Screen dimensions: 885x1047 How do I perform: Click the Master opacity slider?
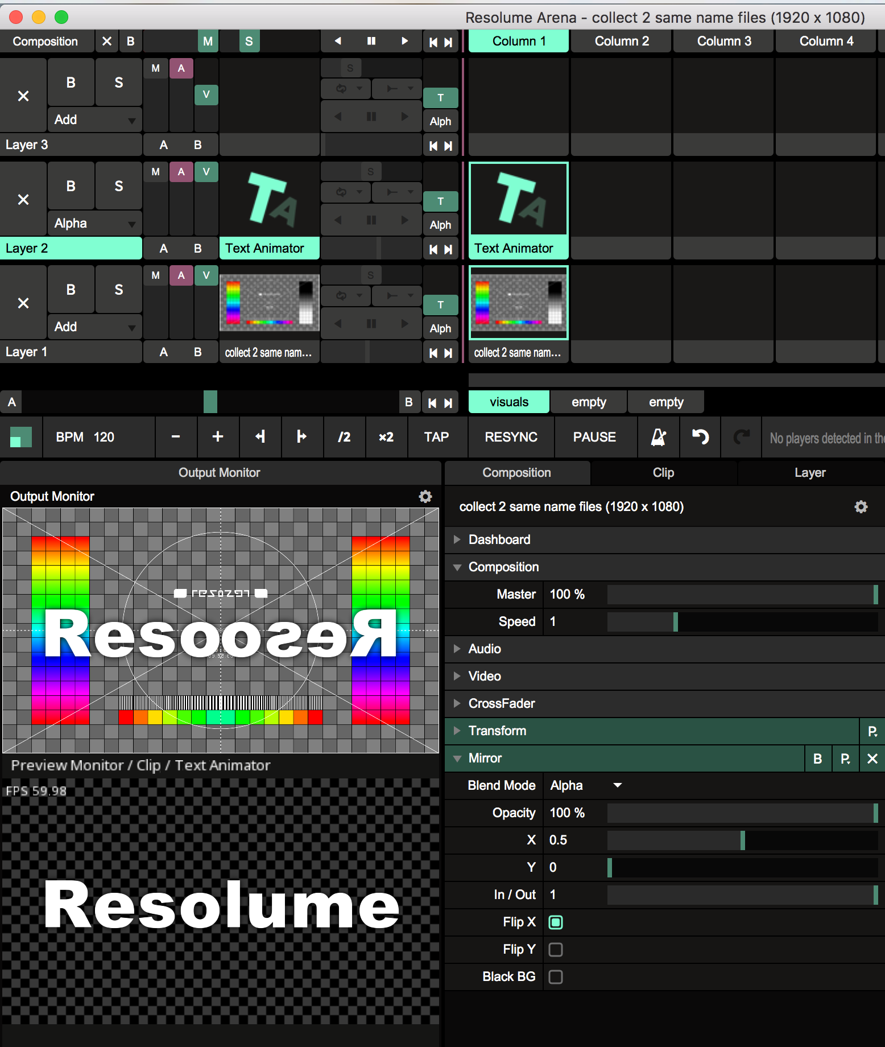click(742, 595)
